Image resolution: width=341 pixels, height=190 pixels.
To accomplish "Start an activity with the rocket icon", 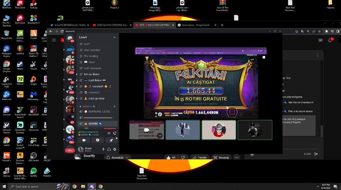I will pyautogui.click(x=111, y=140).
